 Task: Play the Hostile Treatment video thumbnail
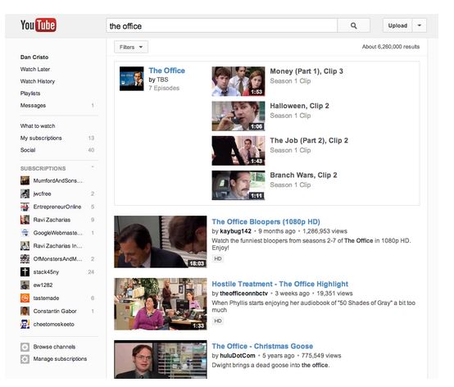click(161, 304)
